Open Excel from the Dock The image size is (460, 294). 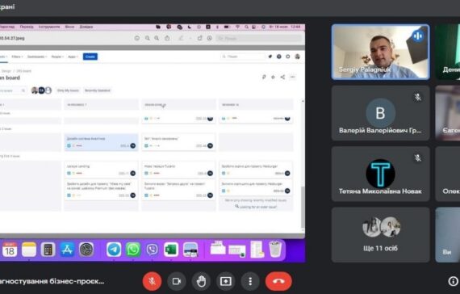pos(171,250)
